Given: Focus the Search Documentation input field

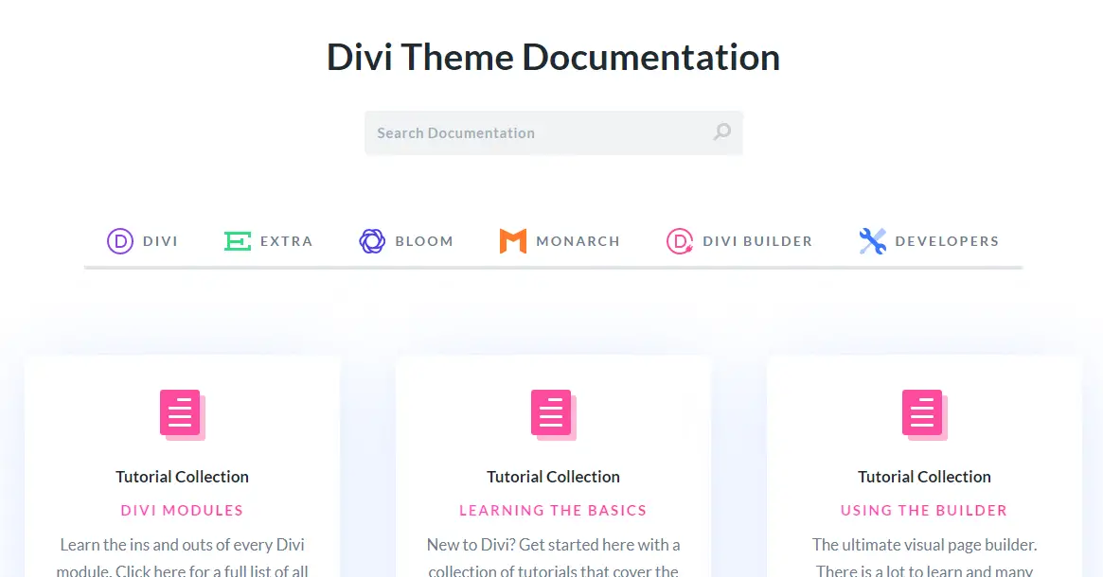Looking at the screenshot, I should click(554, 132).
